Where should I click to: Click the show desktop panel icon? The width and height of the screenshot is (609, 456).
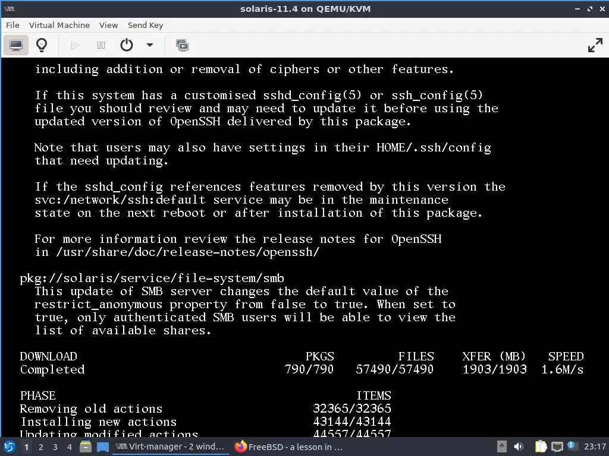(102, 446)
